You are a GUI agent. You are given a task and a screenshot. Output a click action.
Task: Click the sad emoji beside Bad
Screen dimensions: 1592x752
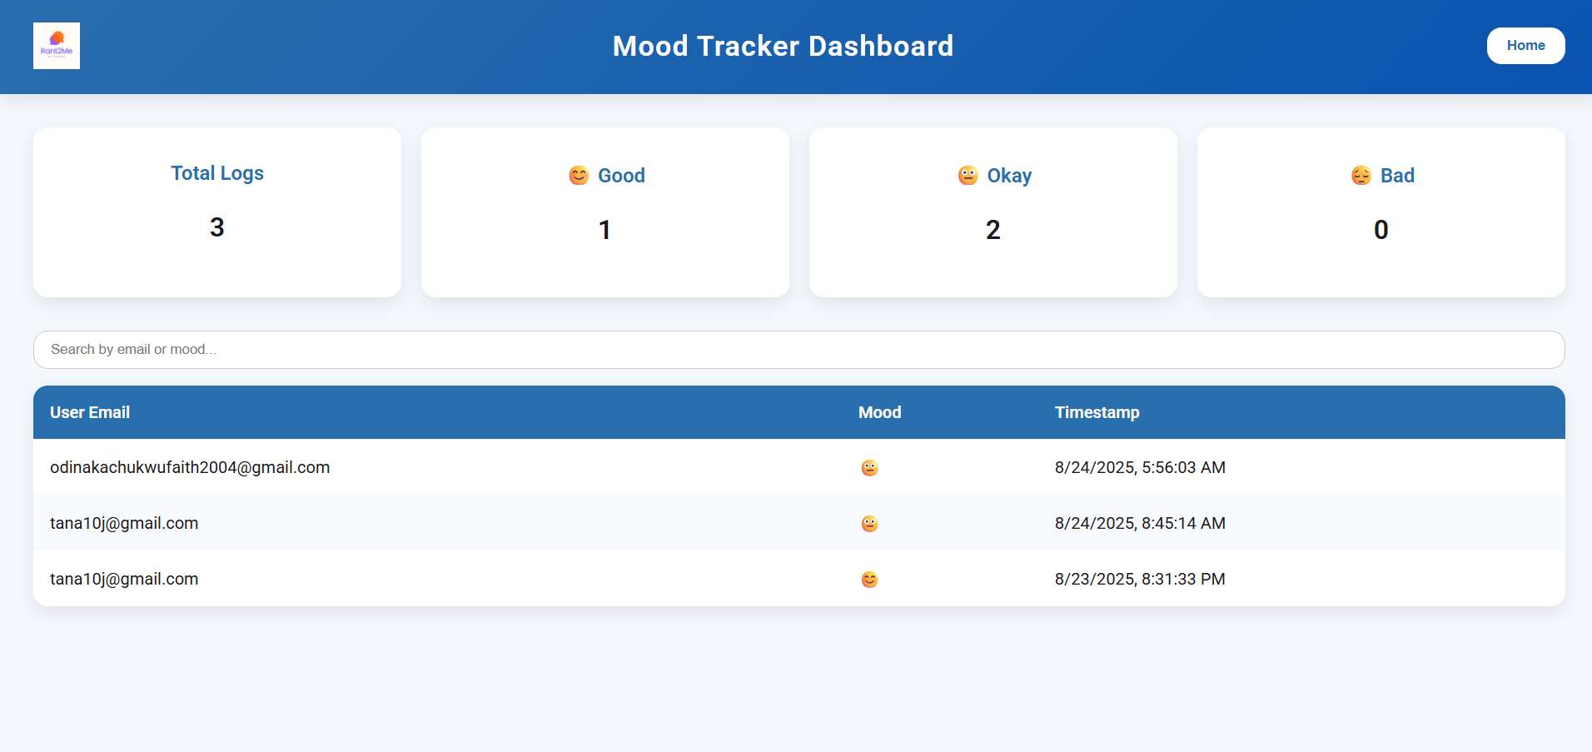click(x=1361, y=176)
